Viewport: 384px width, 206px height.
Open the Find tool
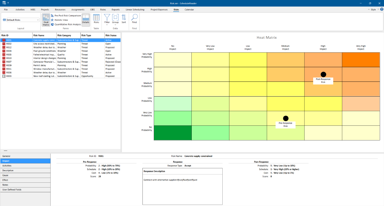tap(134, 20)
